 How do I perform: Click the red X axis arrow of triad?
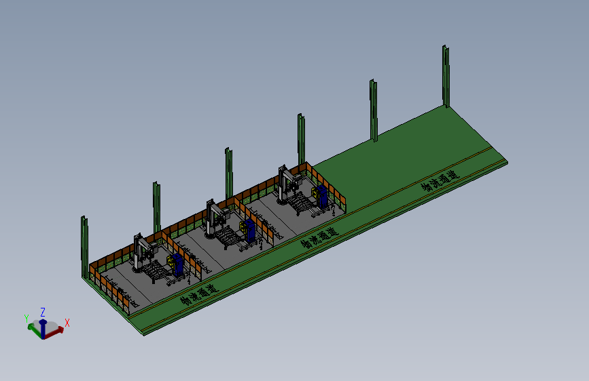[54, 333]
